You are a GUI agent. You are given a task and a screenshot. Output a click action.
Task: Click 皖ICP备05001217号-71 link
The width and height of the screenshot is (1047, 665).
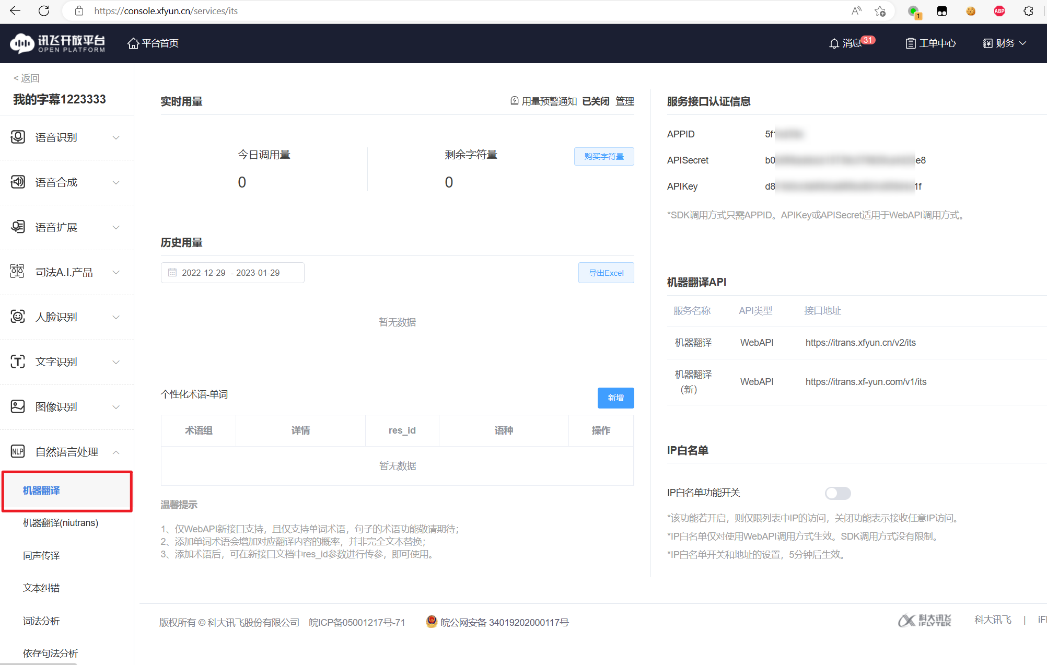357,623
